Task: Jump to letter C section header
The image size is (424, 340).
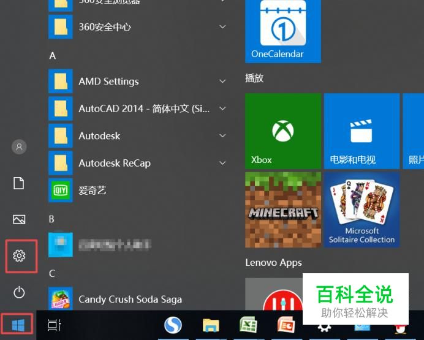Action: click(x=52, y=273)
